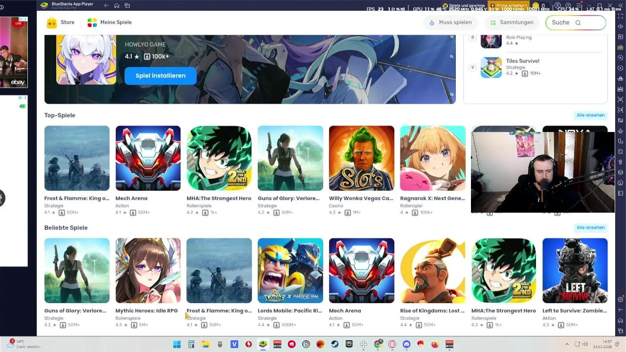Open Discord from the taskbar
626x352 pixels.
click(x=406, y=344)
